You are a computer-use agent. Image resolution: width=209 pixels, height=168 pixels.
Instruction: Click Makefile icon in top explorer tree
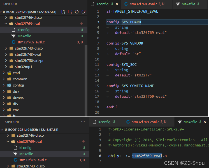coord(13,36)
